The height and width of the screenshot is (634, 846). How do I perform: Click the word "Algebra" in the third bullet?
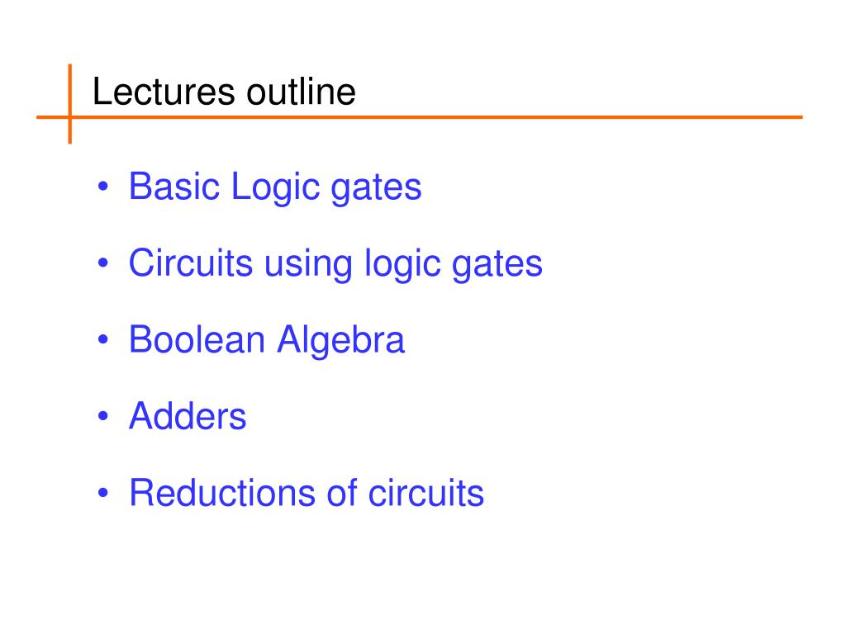click(340, 340)
